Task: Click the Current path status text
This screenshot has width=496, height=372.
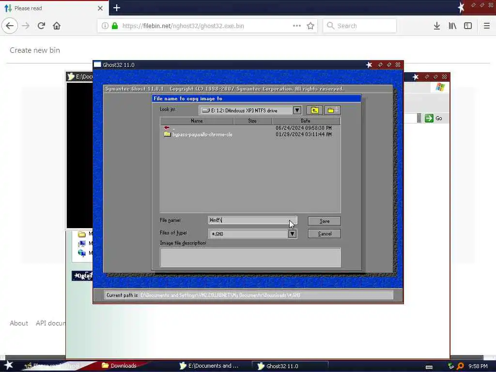Action: pyautogui.click(x=203, y=295)
